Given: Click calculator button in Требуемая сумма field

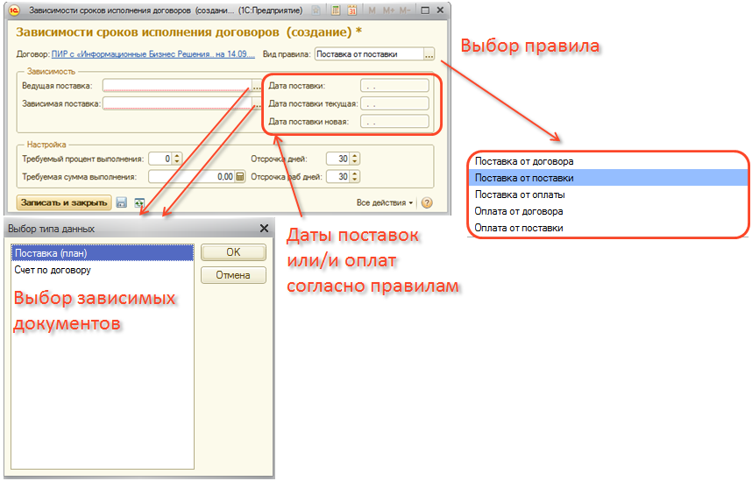Looking at the screenshot, I should pos(240,176).
